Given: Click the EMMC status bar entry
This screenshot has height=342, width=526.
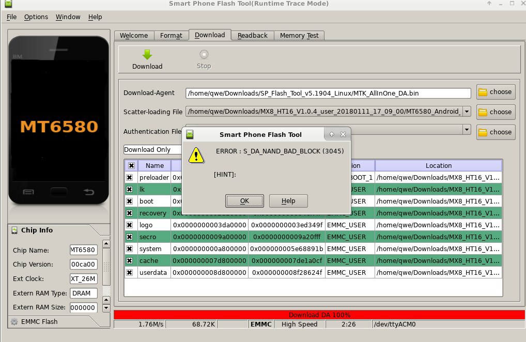Looking at the screenshot, I should pos(261,324).
